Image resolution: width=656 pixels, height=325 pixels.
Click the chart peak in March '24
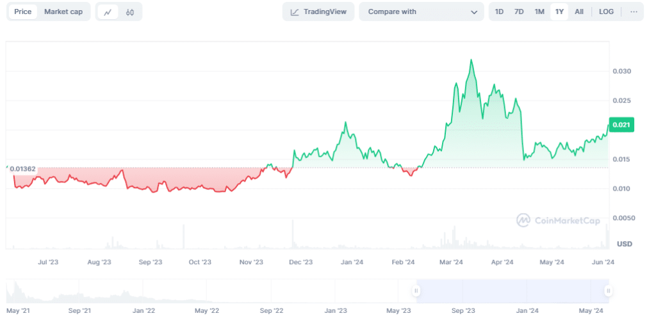point(471,59)
